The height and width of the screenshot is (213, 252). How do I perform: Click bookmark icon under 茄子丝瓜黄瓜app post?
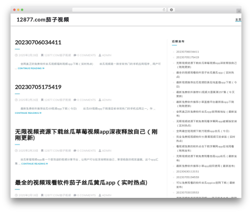[x=42, y=195]
